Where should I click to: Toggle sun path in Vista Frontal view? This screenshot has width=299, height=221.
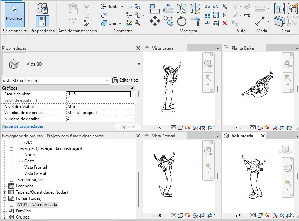pyautogui.click(x=188, y=215)
